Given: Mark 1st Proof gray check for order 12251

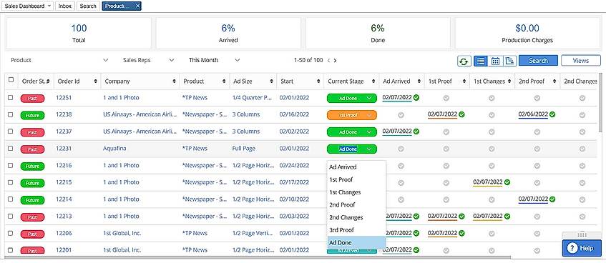Looking at the screenshot, I should 446,98.
